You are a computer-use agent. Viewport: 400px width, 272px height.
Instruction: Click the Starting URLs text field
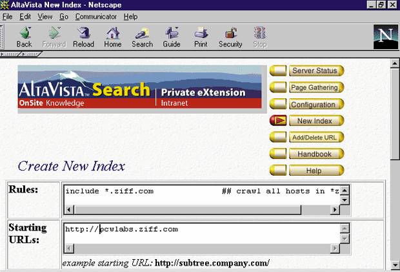[x=201, y=233]
